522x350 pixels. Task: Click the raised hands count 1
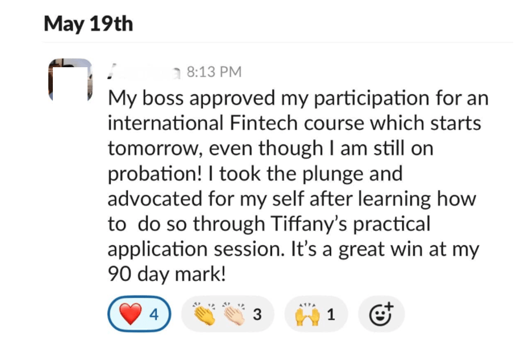pyautogui.click(x=331, y=314)
